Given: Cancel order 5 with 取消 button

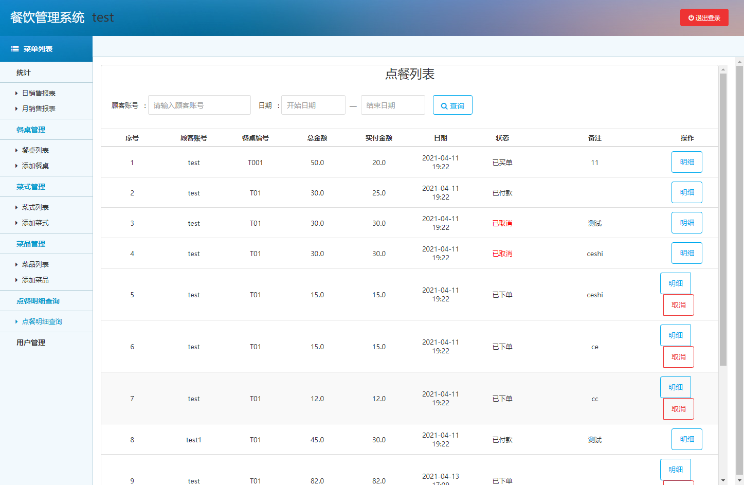Looking at the screenshot, I should click(678, 305).
